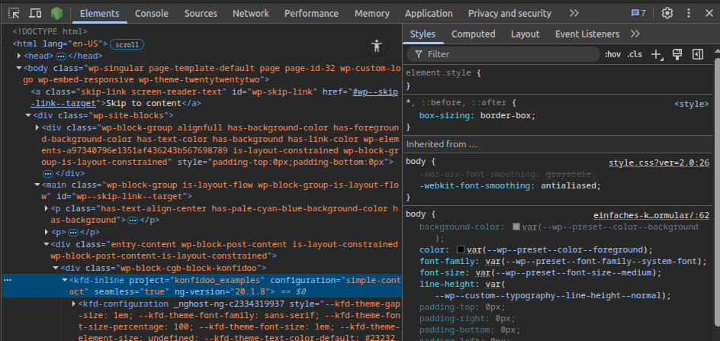This screenshot has width=720, height=341.
Task: Open the Memory tab
Action: coord(372,13)
